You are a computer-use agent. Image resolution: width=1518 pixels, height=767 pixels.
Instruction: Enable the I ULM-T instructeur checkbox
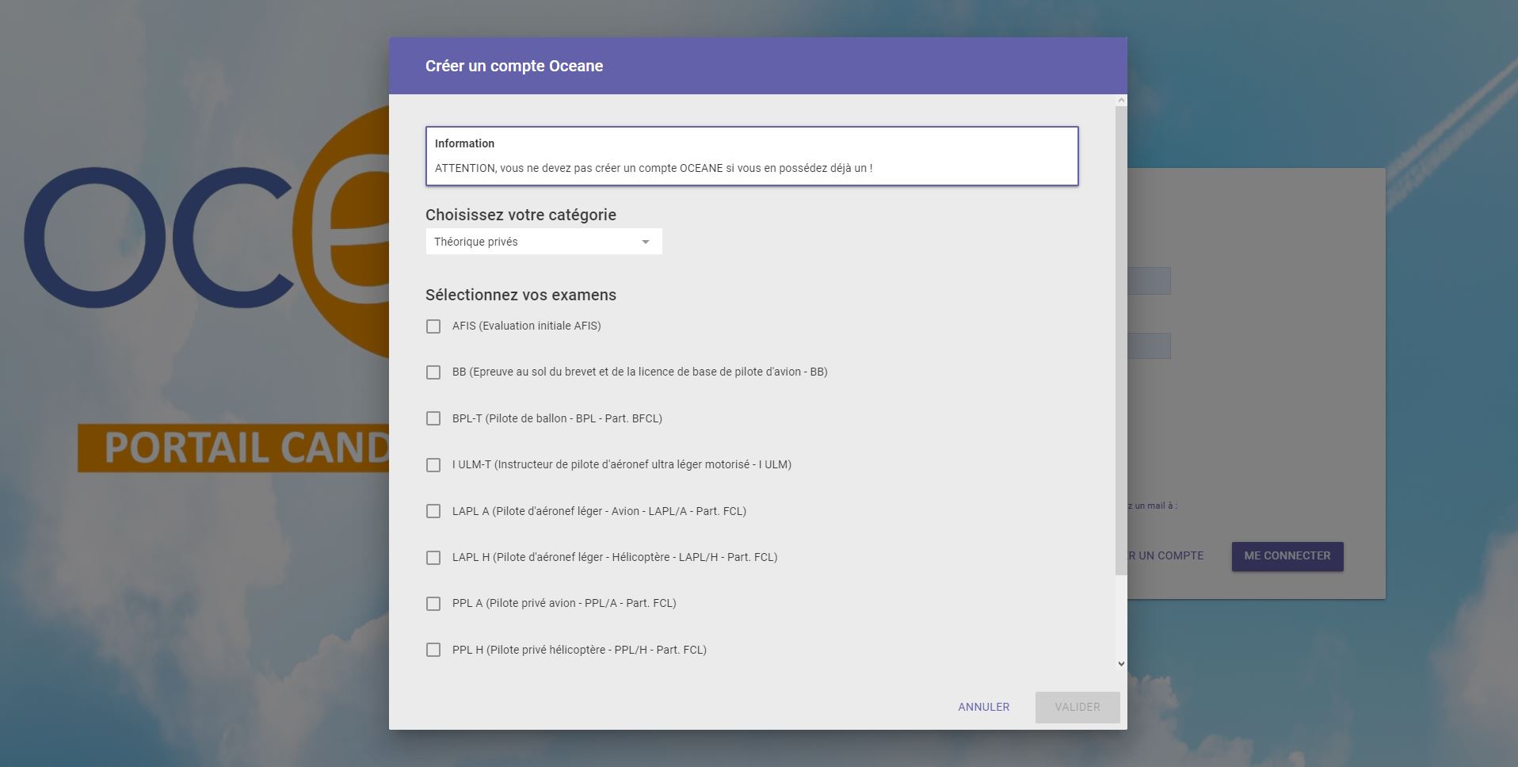point(433,465)
